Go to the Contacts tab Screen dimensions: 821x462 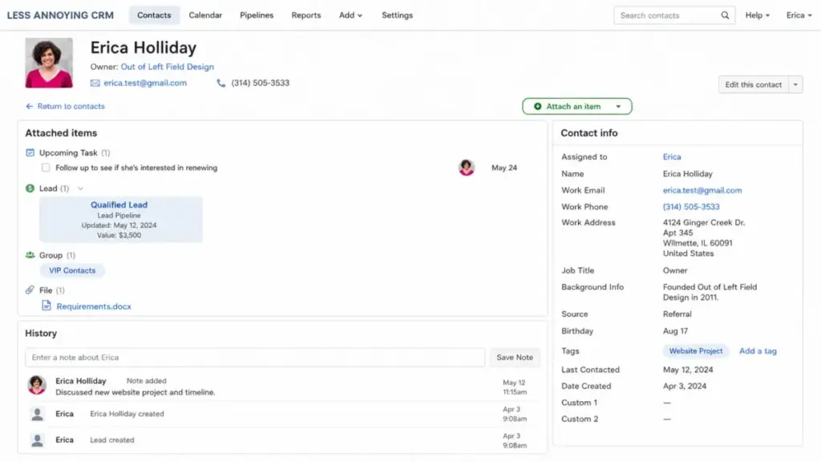[154, 15]
